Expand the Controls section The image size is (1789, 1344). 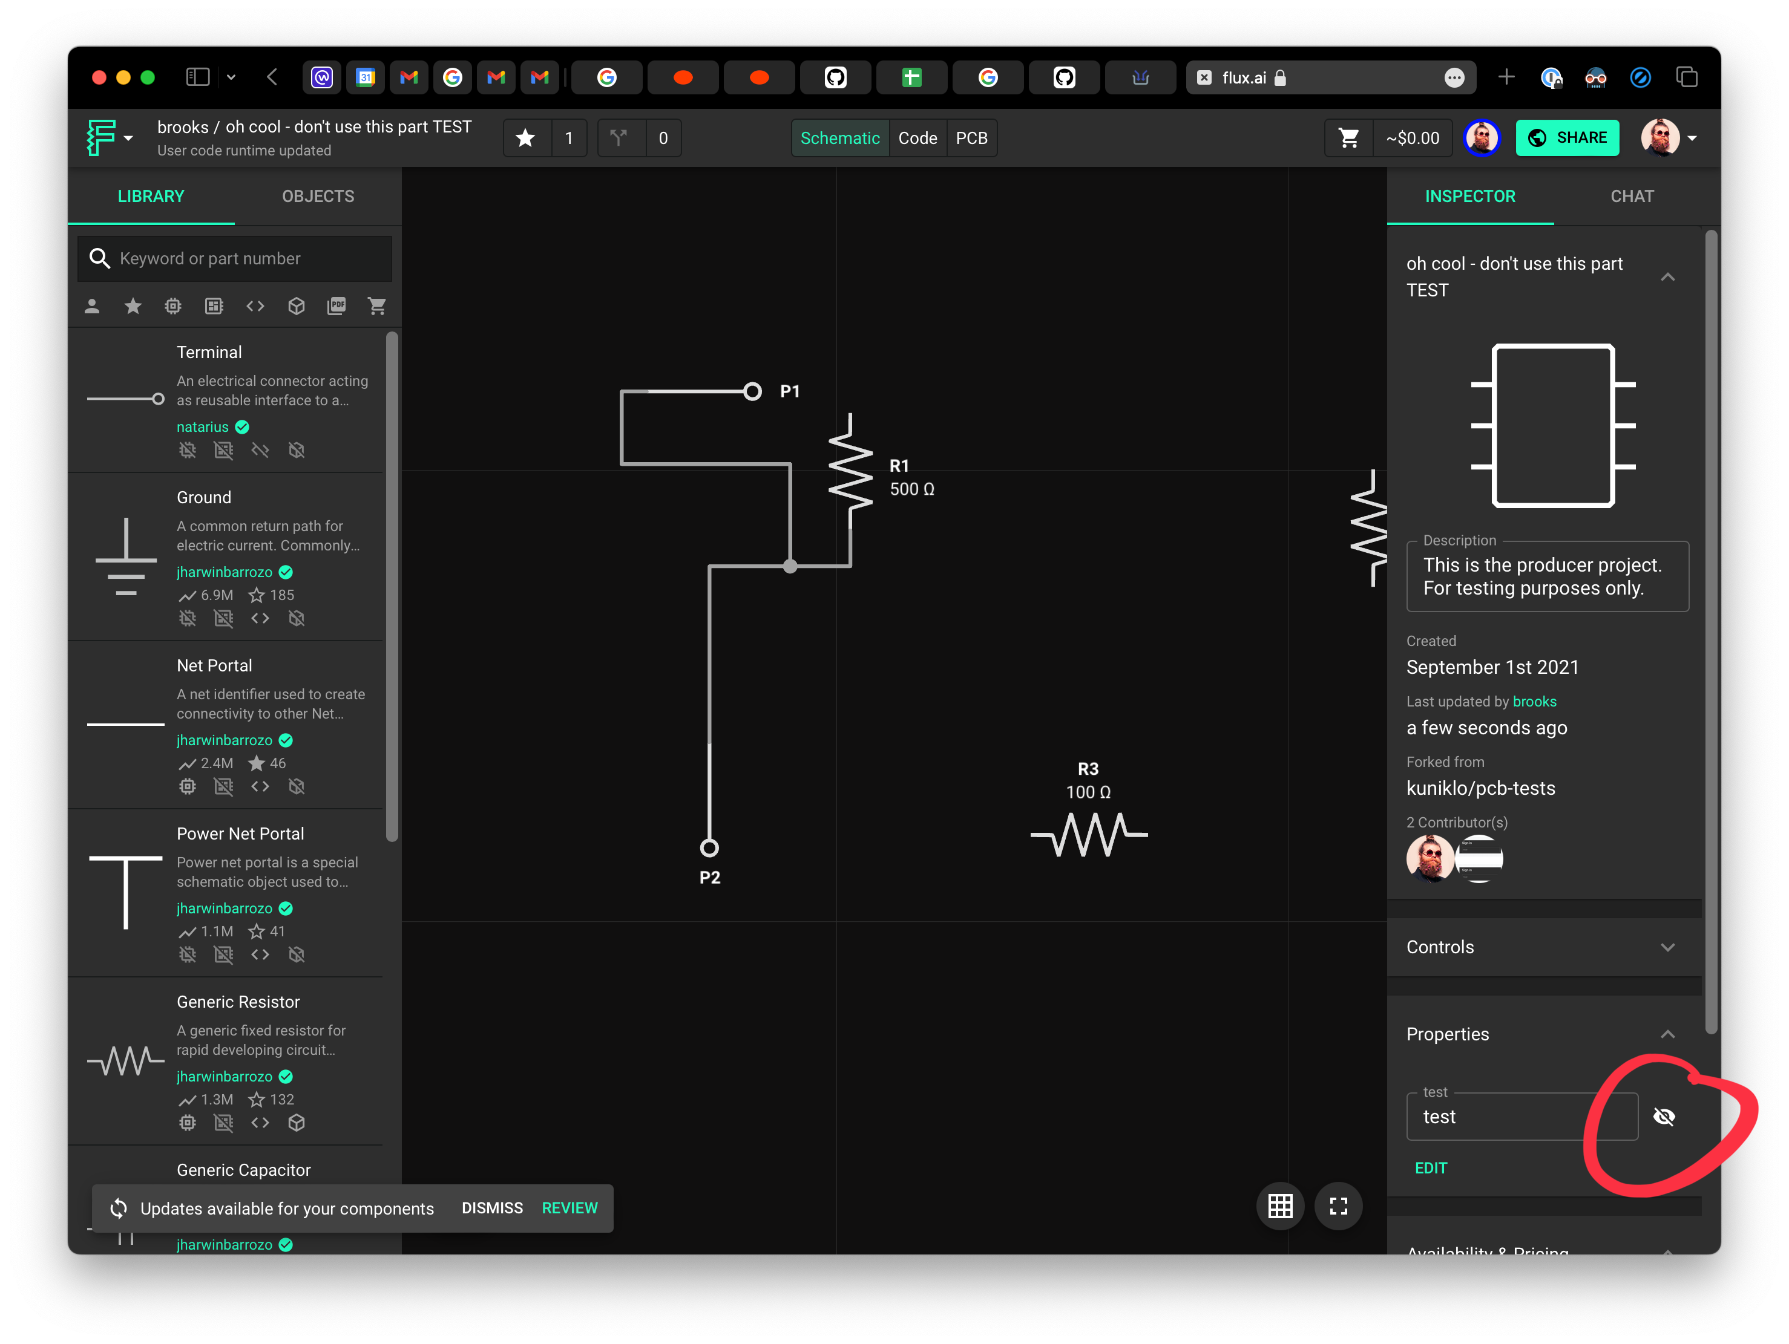pos(1668,947)
